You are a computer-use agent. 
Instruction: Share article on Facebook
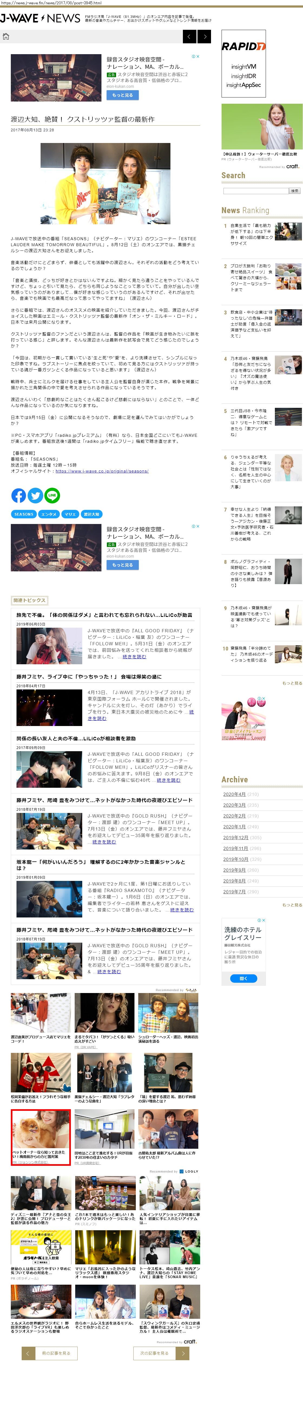(19, 495)
